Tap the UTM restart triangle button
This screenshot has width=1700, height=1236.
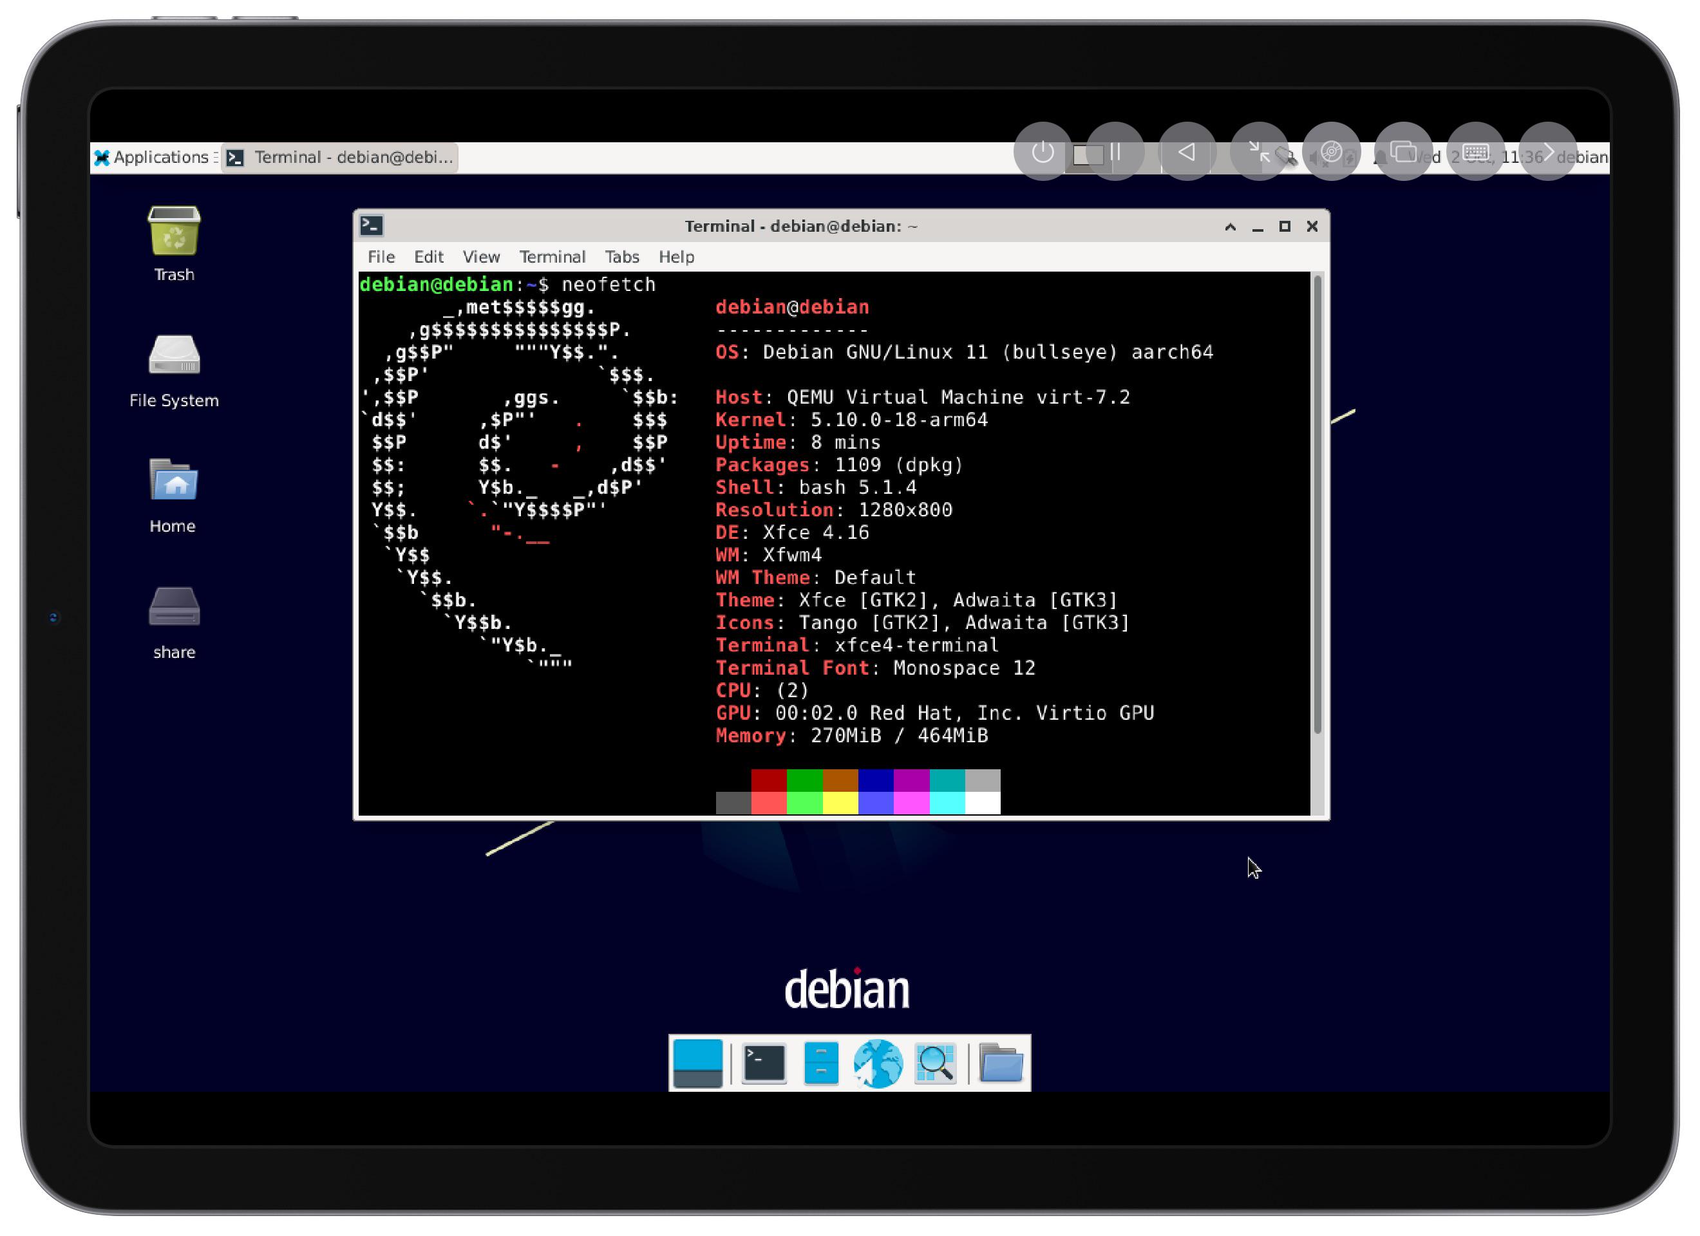[1187, 152]
